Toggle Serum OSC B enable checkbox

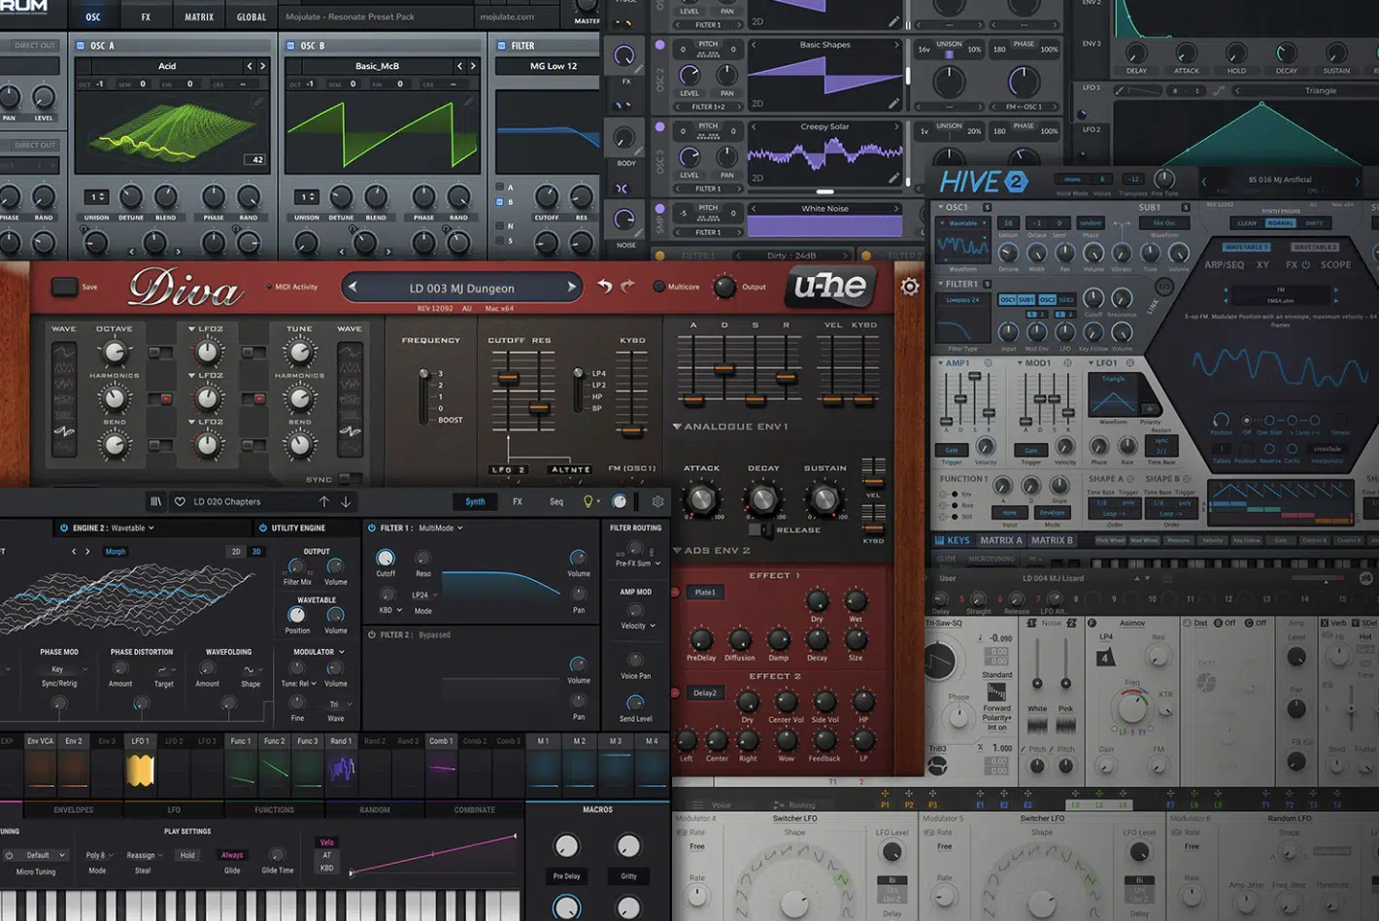290,46
